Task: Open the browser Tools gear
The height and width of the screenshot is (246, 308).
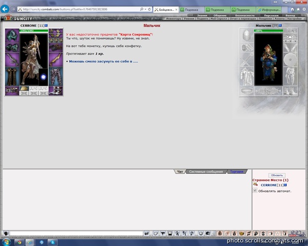Action: pos(304,9)
